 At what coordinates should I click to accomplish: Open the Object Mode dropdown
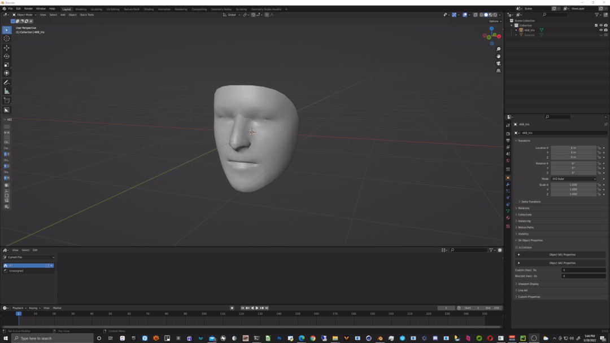coord(24,15)
